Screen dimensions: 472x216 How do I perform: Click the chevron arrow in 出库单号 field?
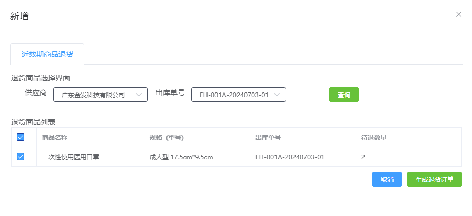277,95
